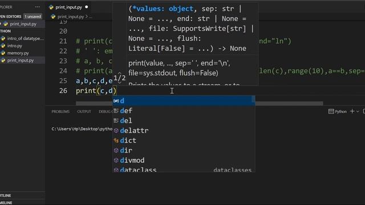Place cursor on line 26 print statement
This screenshot has width=365, height=205.
pos(96,91)
